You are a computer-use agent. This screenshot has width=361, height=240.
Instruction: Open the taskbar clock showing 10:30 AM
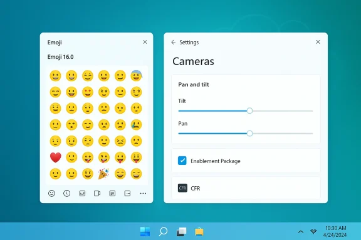click(335, 231)
